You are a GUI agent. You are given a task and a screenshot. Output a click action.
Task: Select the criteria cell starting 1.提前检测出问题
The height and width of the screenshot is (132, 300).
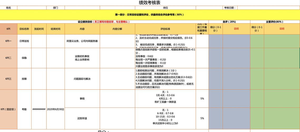166,79
